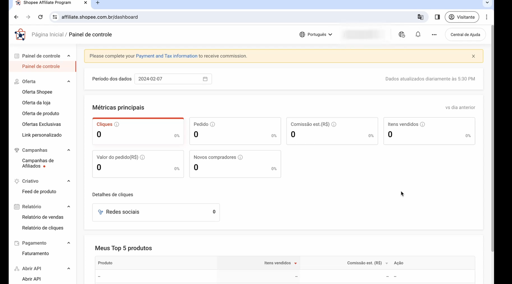Viewport: 512px width, 284px height.
Task: Collapse the Relatório sidebar group
Action: (69, 207)
